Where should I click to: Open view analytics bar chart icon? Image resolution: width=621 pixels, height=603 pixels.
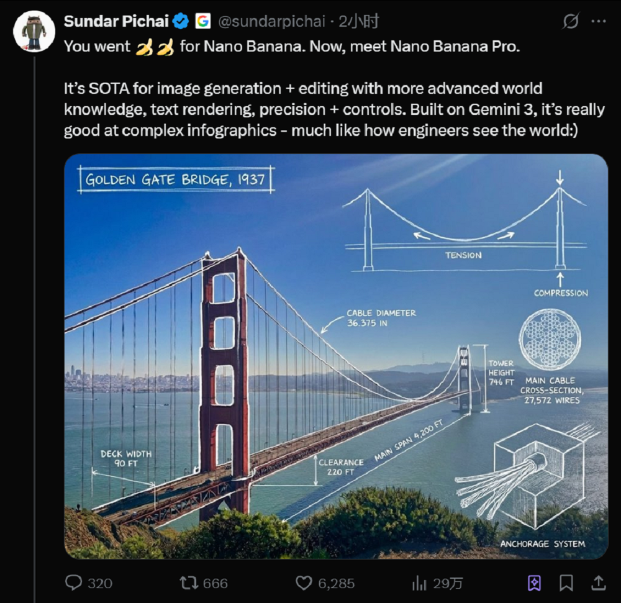click(419, 583)
